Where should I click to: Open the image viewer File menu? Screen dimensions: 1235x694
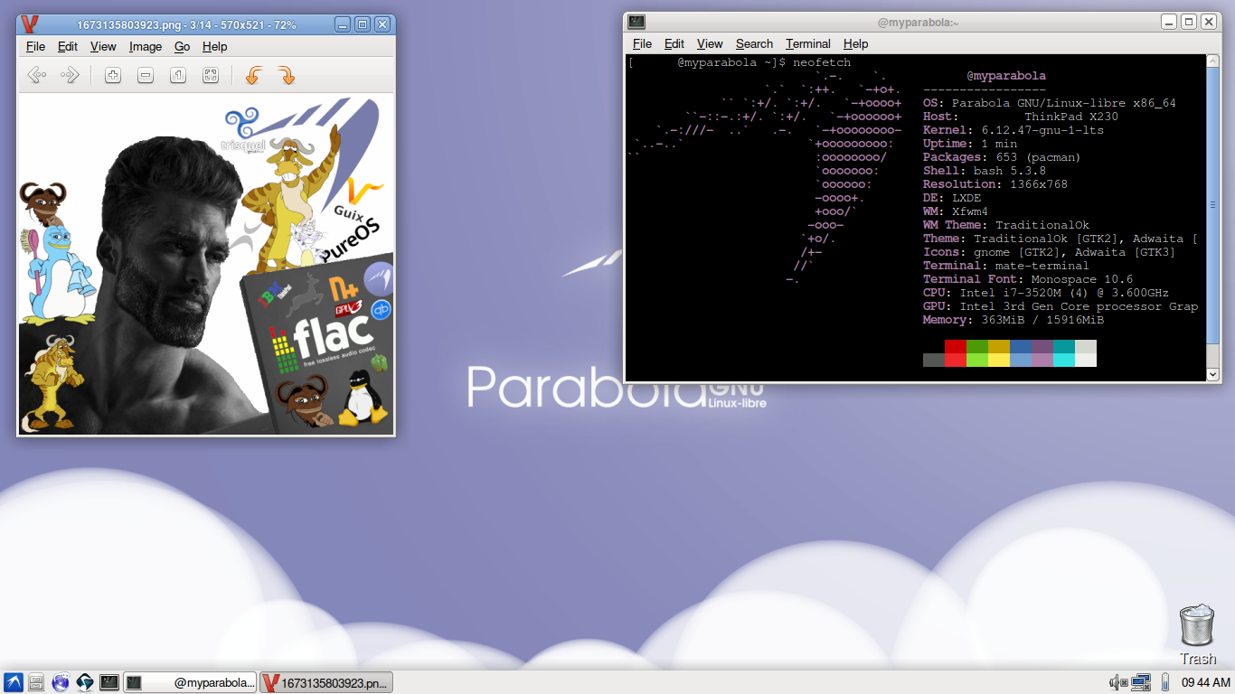(x=35, y=46)
